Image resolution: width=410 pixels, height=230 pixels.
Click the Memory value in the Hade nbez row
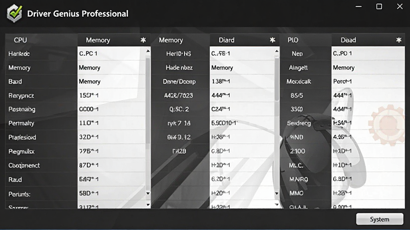click(222, 67)
